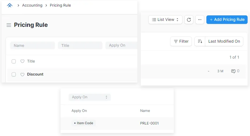
Task: Check the Discount row checkbox
Action: pos(14,74)
